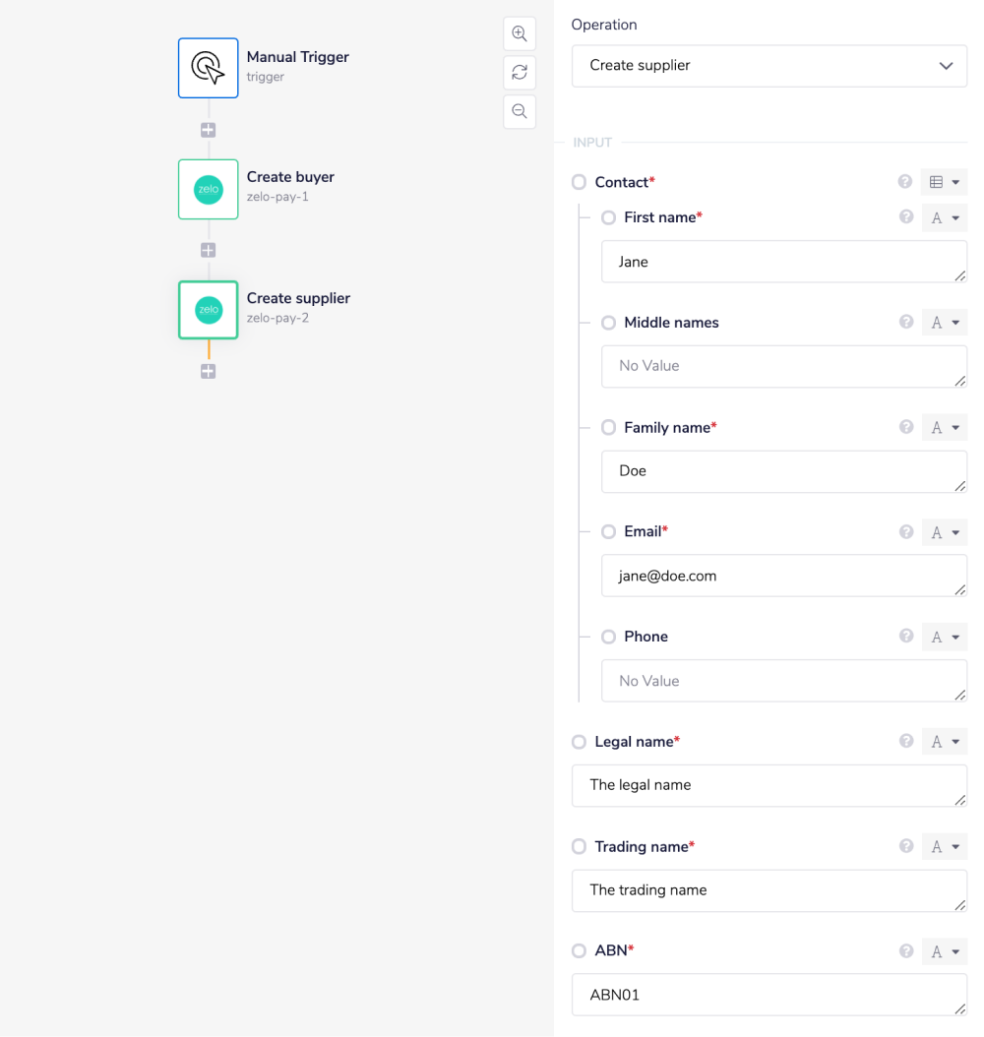Click the Trading name text field
This screenshot has width=984, height=1037.
tap(769, 890)
